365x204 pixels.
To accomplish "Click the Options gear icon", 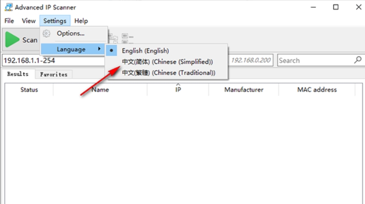I will click(46, 33).
